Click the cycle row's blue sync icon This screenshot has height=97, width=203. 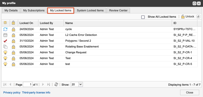click(x=5, y=29)
